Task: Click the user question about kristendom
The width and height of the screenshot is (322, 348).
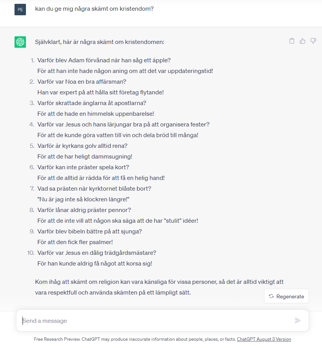Action: [94, 9]
